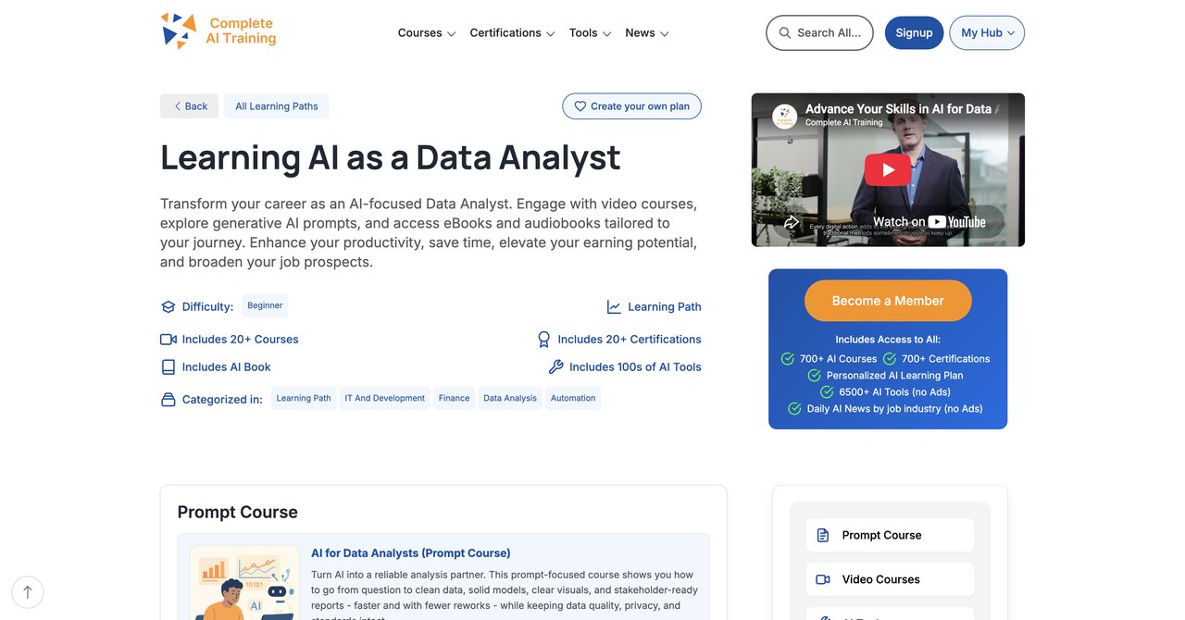Click Learning AI as a Data Analyst heading
This screenshot has width=1185, height=620.
(391, 157)
